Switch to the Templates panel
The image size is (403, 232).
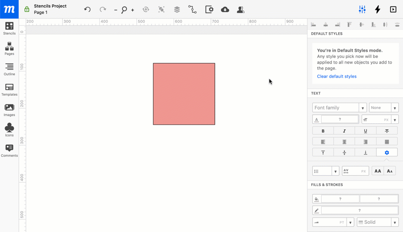(x=9, y=89)
